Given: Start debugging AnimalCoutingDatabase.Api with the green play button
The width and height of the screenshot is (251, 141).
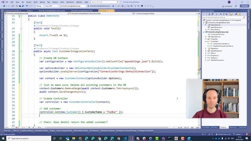Looking at the screenshot, I should 88,6.
